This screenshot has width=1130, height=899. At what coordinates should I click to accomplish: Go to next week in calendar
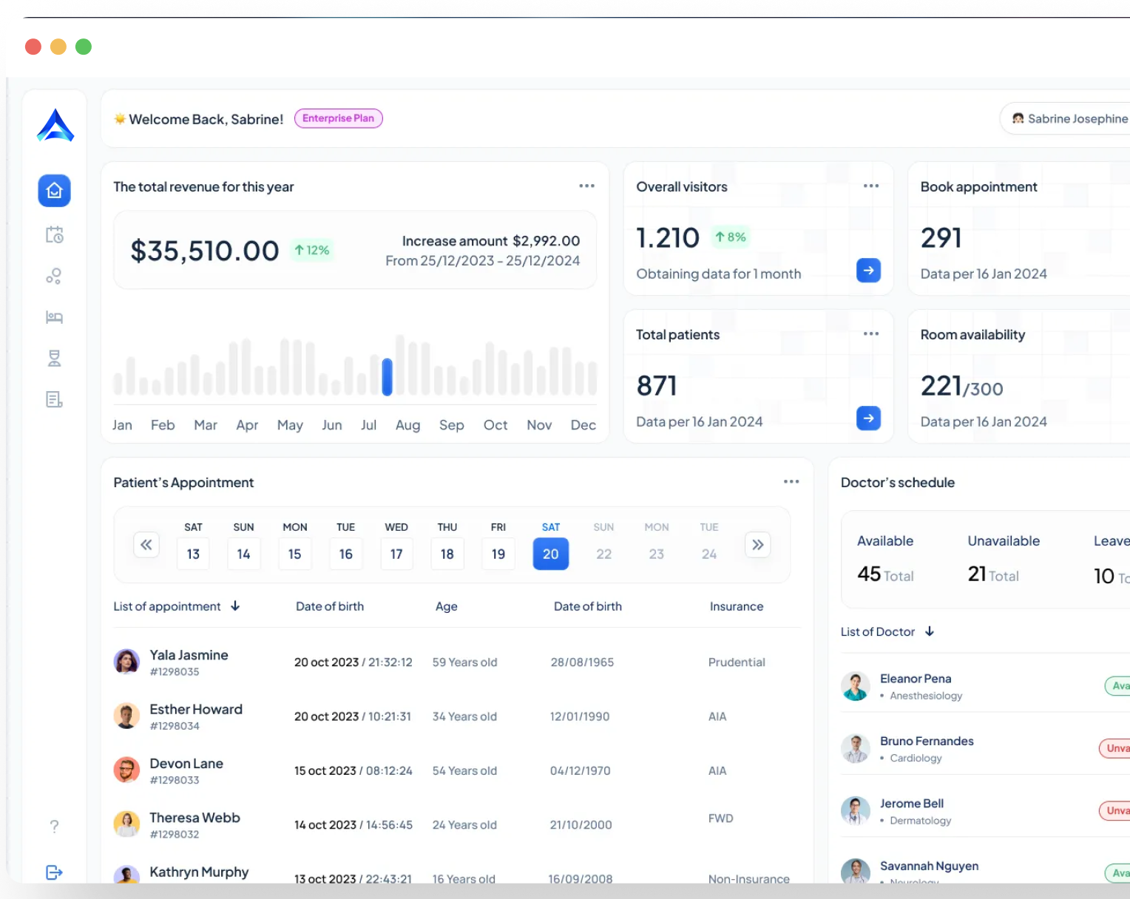coord(757,545)
